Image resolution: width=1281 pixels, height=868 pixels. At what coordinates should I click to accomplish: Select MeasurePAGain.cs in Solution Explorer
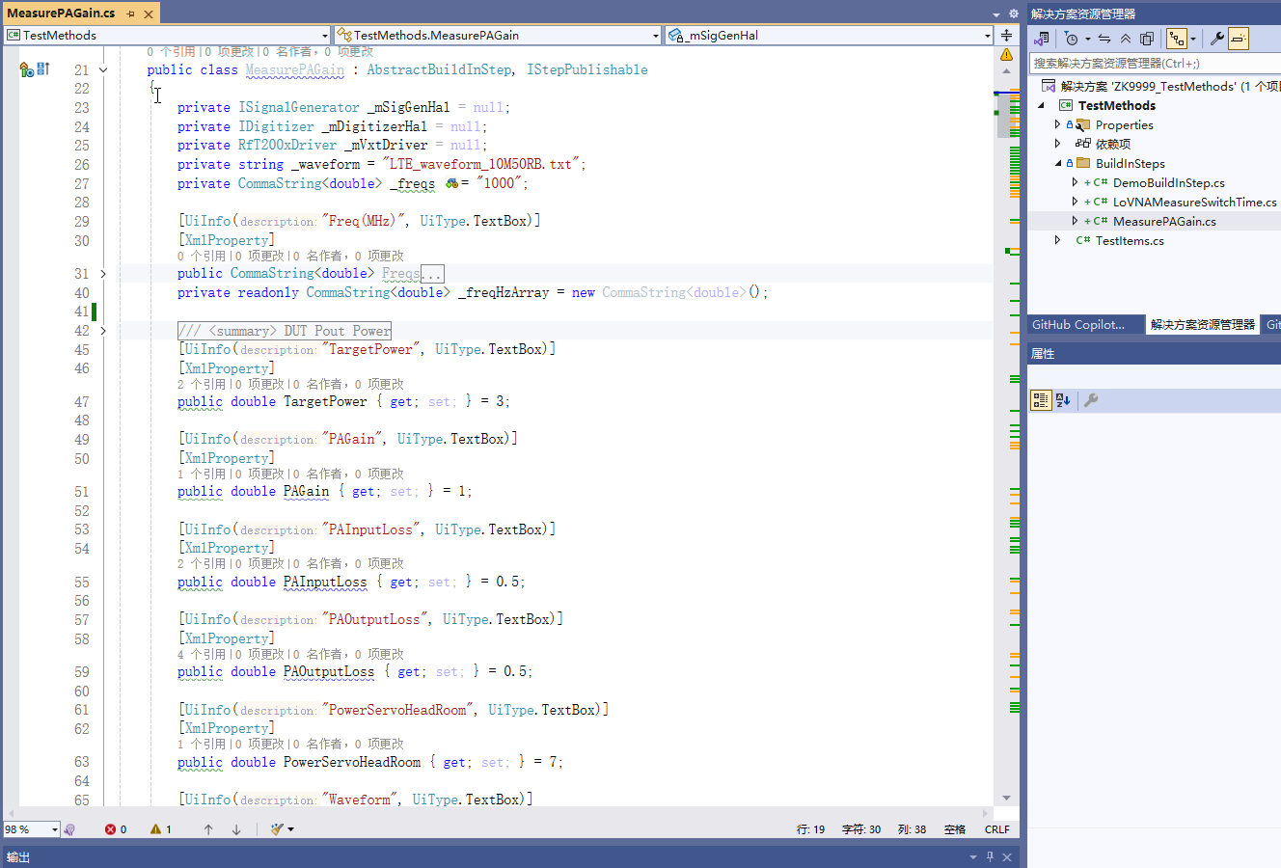coord(1164,221)
